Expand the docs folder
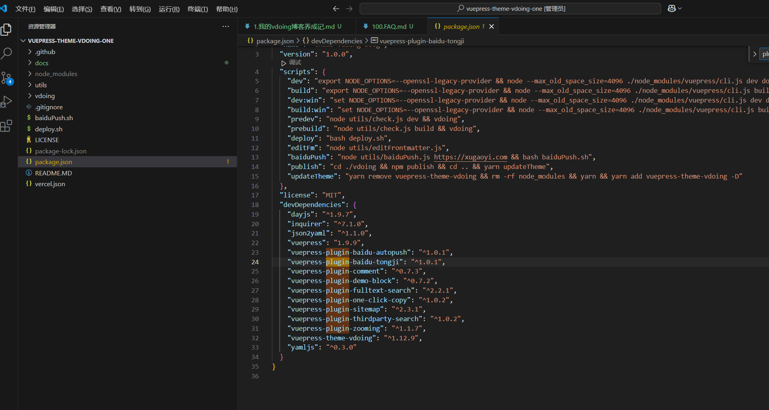Screen dimensions: 769x410 click(x=127, y=63)
